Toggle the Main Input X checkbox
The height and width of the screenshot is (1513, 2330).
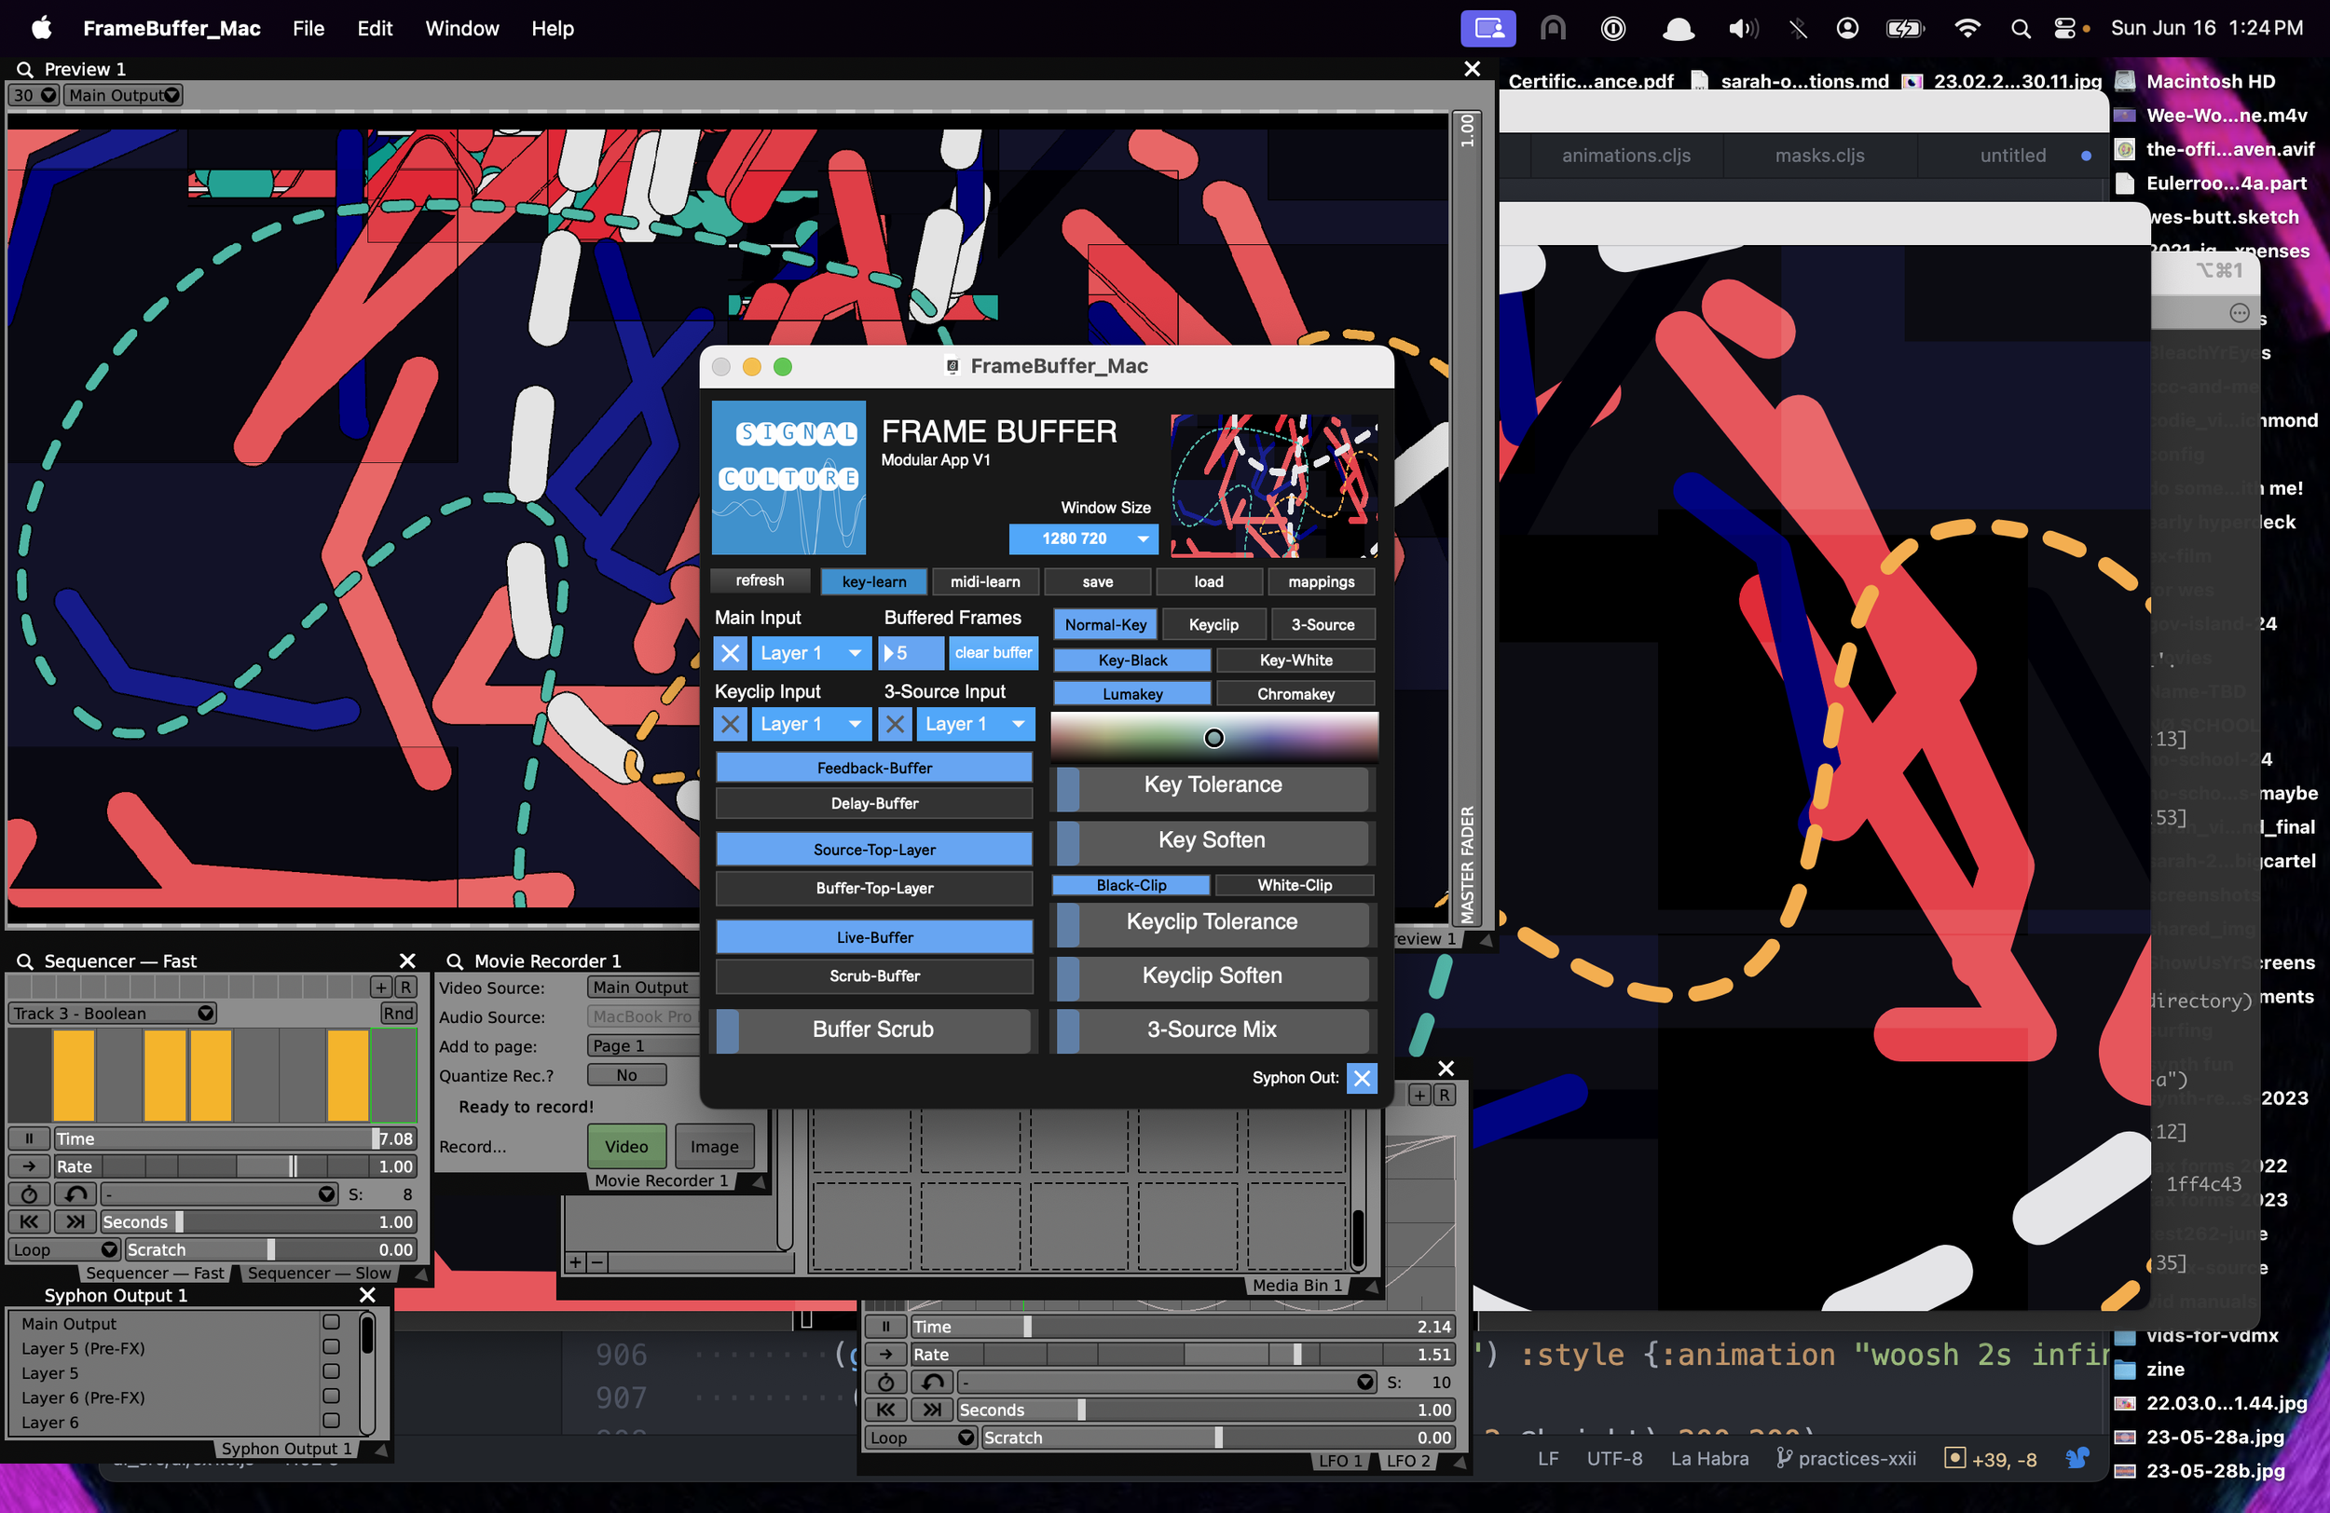[731, 653]
